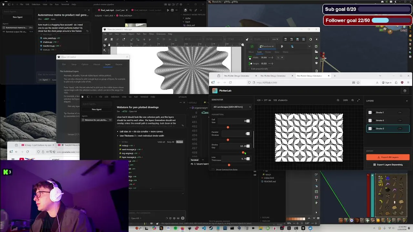
Task: Open the units dropdown in Inkscape toolbar
Action: (275, 39)
